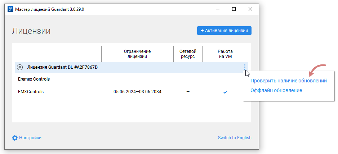Open the three-dot menu for license A2F7867D
Screen dimensions: 338x154
(x=245, y=67)
